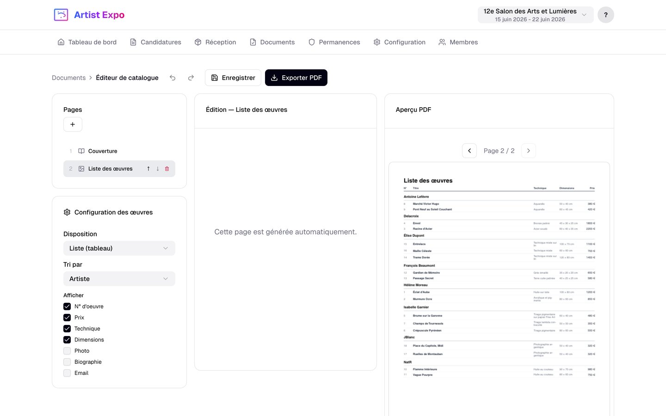This screenshot has width=666, height=416.
Task: Open the Membres section
Action: (x=458, y=42)
